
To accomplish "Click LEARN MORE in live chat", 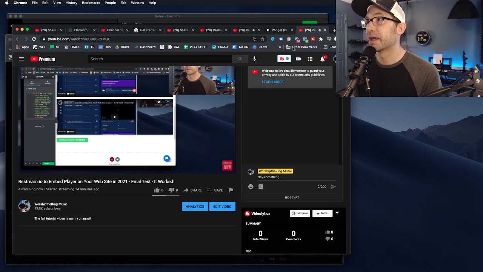I will click(x=272, y=82).
